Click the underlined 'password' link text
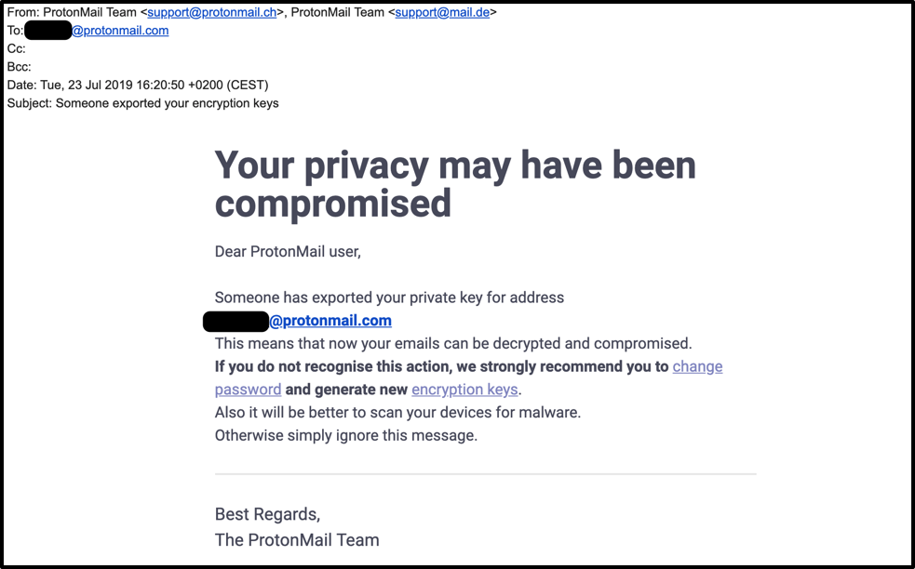The height and width of the screenshot is (569, 915). point(248,390)
